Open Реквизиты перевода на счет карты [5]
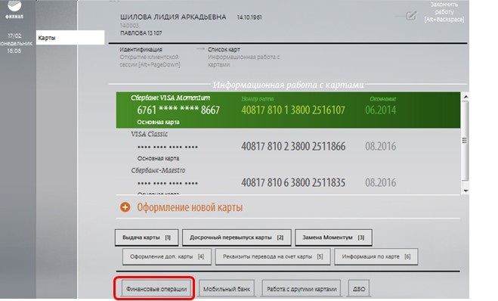 coord(273,256)
